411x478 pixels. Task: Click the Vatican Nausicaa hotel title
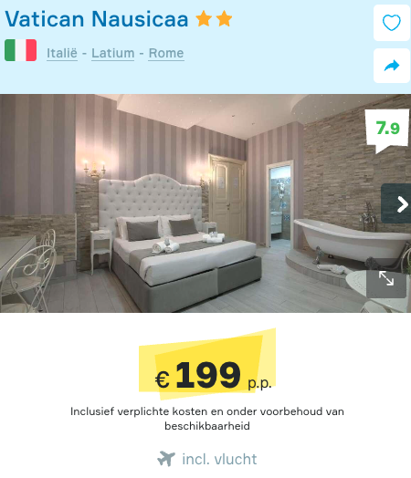pyautogui.click(x=97, y=19)
